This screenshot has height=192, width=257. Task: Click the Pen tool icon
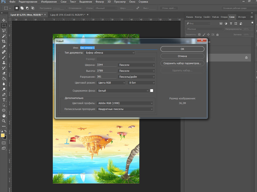point(4,94)
